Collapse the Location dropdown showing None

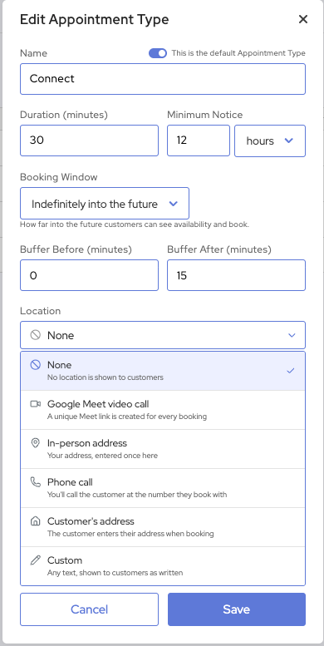[x=163, y=335]
